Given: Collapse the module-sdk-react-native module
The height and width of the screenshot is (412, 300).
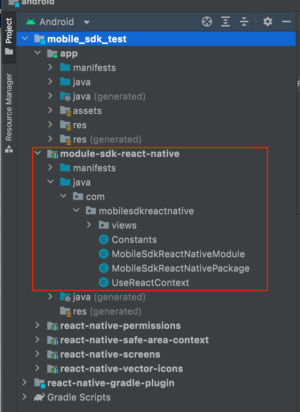Looking at the screenshot, I should 38,154.
